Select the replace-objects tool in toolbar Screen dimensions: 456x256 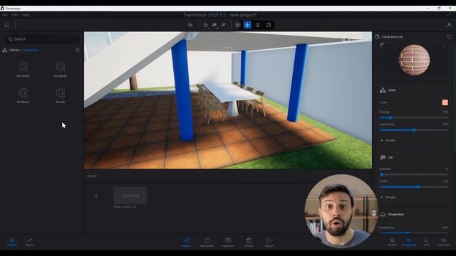click(214, 26)
